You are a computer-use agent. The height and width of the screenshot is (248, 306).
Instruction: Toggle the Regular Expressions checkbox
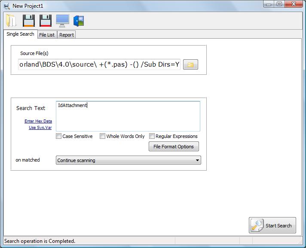(152, 136)
